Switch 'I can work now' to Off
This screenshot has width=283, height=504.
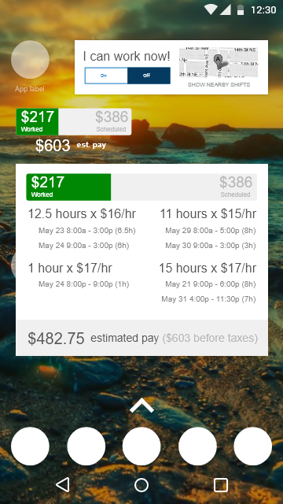coord(149,76)
